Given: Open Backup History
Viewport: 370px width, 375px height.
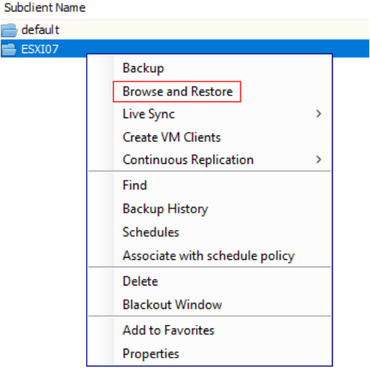Looking at the screenshot, I should pyautogui.click(x=165, y=209).
